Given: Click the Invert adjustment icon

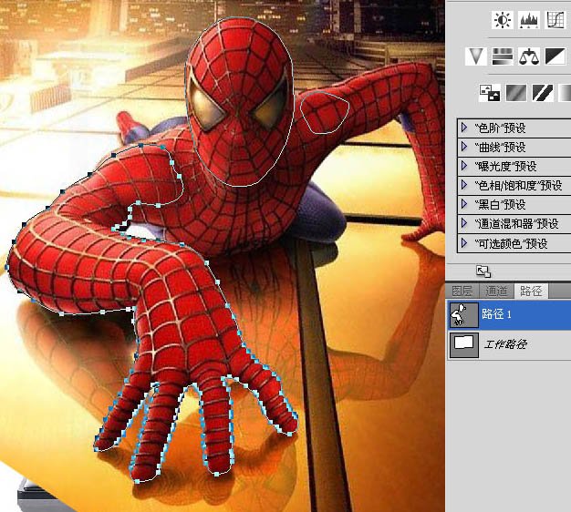Looking at the screenshot, I should pos(490,93).
